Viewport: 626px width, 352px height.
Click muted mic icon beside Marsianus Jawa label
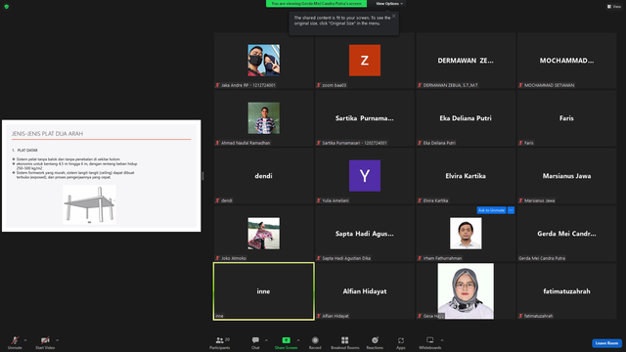coord(520,200)
